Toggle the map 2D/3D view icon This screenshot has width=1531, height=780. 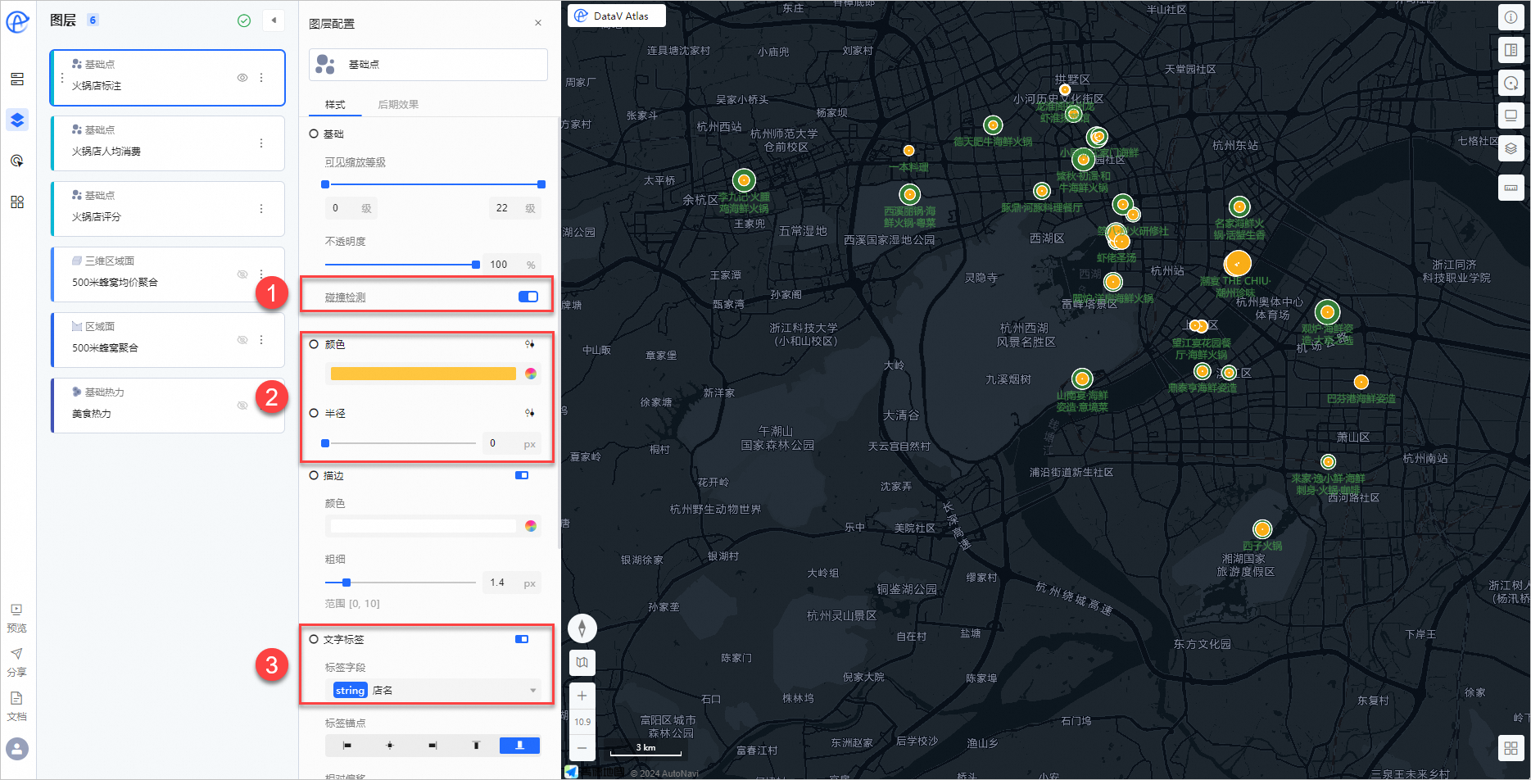582,662
